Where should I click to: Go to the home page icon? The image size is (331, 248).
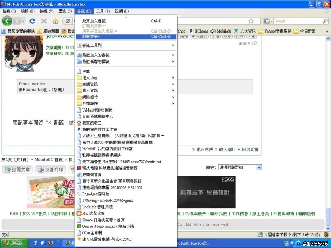pos(55,21)
